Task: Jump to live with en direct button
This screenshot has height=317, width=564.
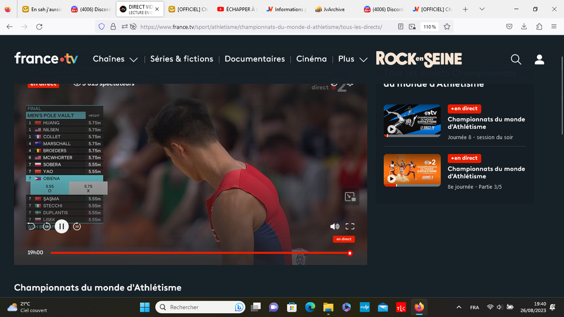Action: coord(344,239)
